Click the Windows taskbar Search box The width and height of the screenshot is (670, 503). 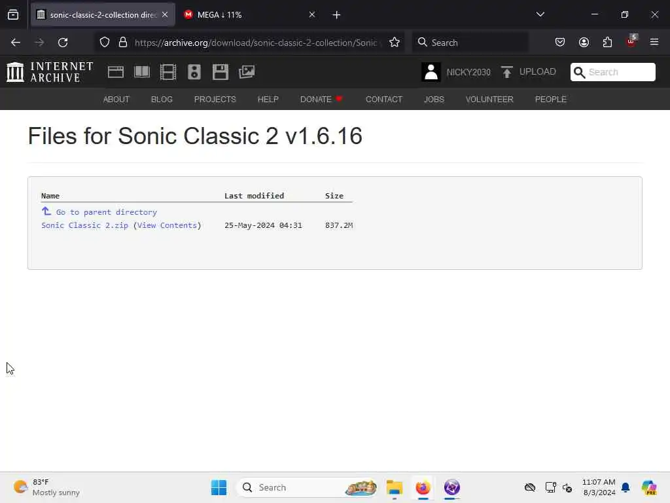(308, 487)
